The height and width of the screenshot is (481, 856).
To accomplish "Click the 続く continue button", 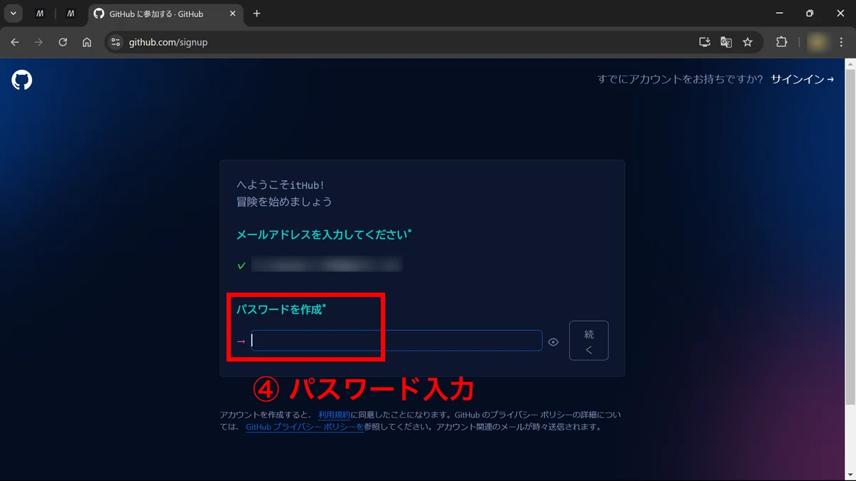I will (x=588, y=341).
